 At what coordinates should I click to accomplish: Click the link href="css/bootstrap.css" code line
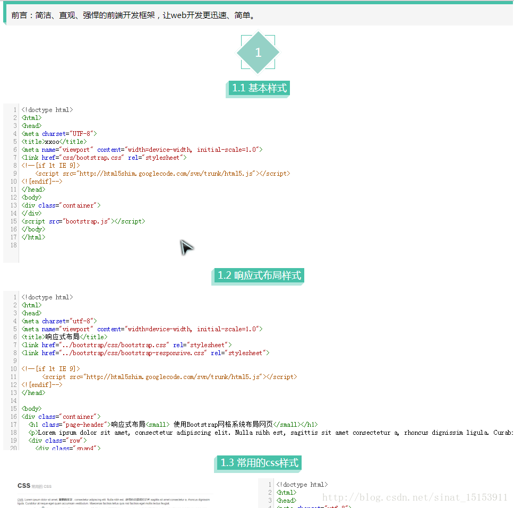(104, 158)
